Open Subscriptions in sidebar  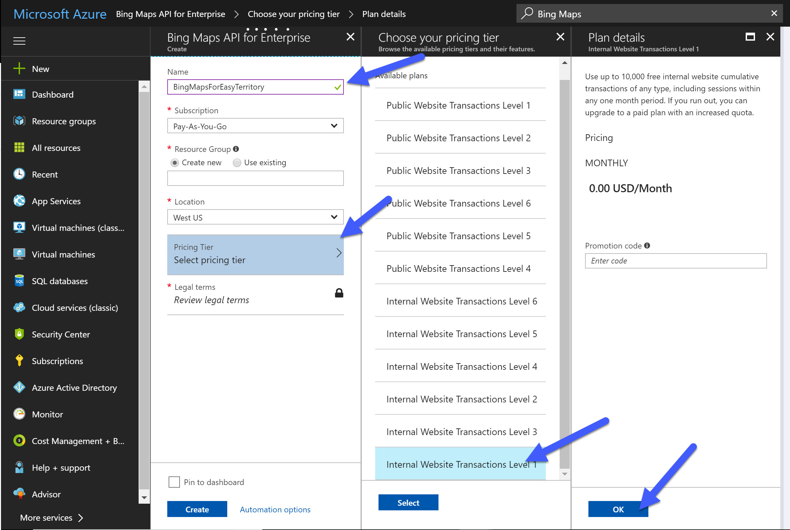(57, 361)
